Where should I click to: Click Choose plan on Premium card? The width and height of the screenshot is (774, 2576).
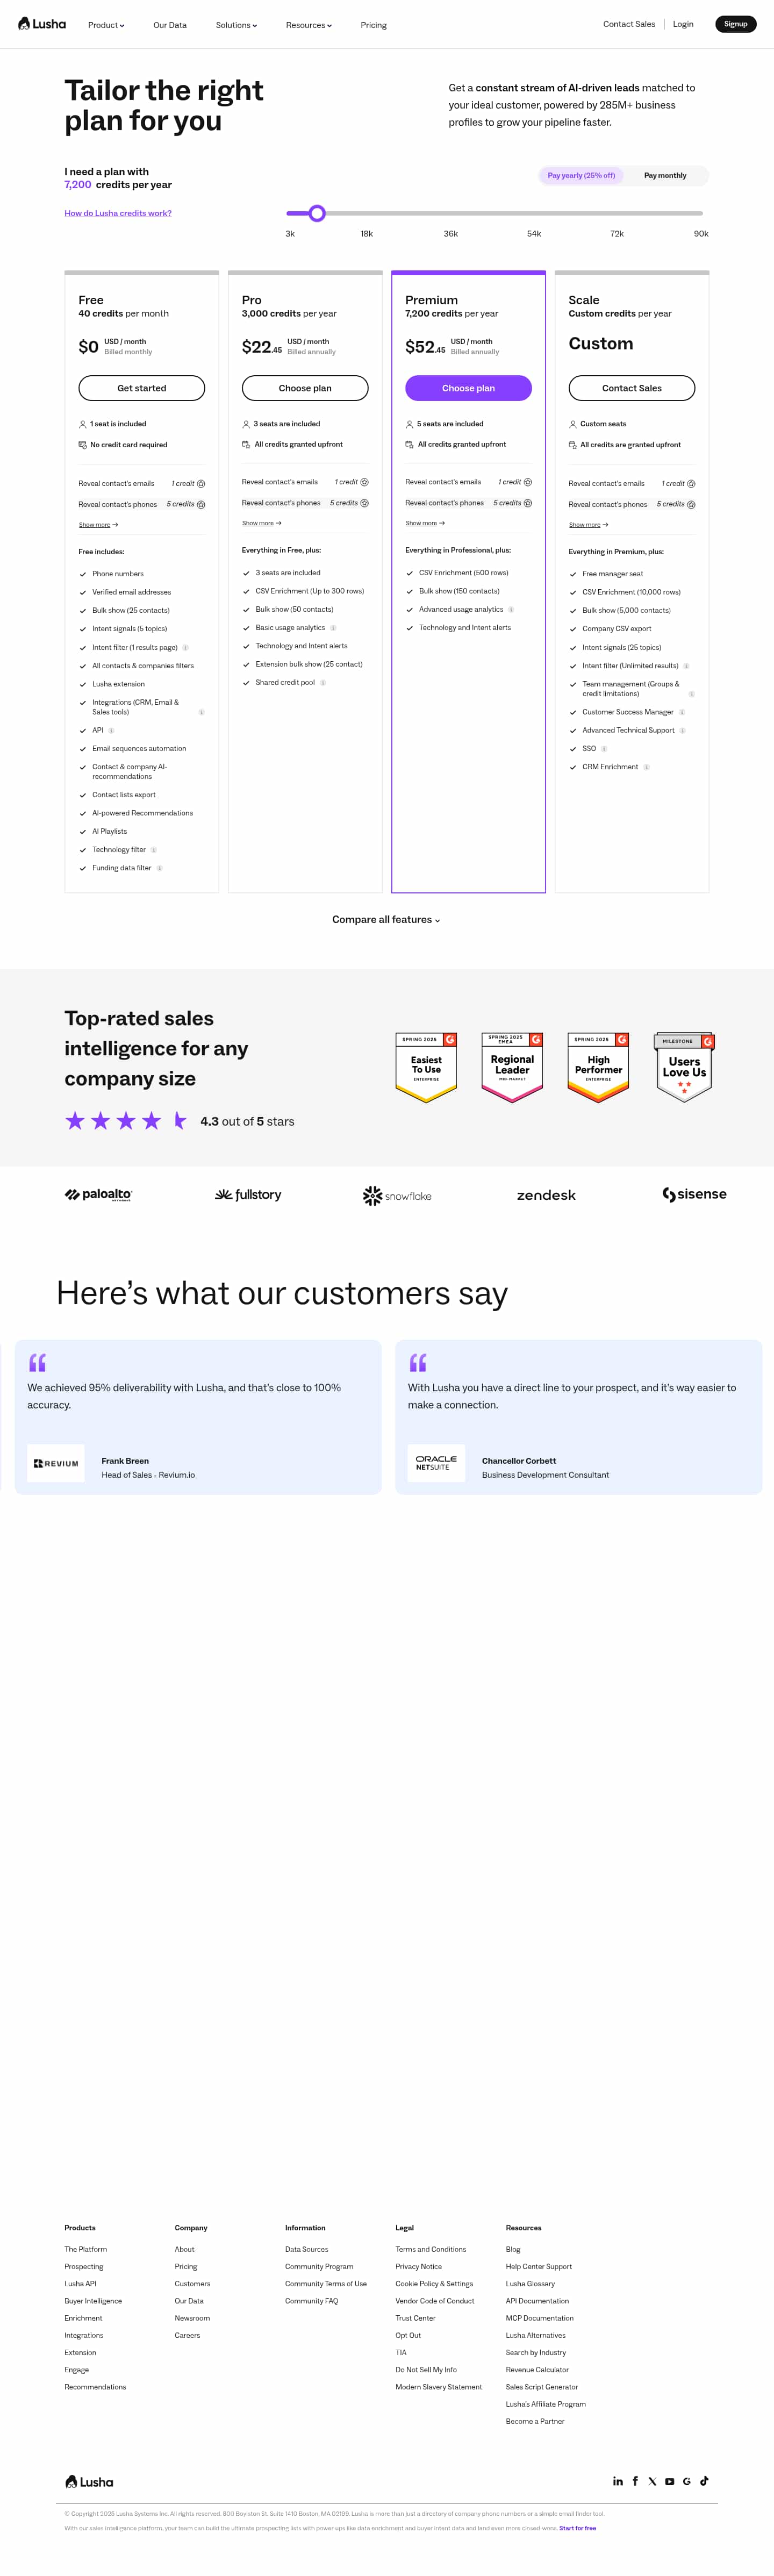(x=468, y=388)
